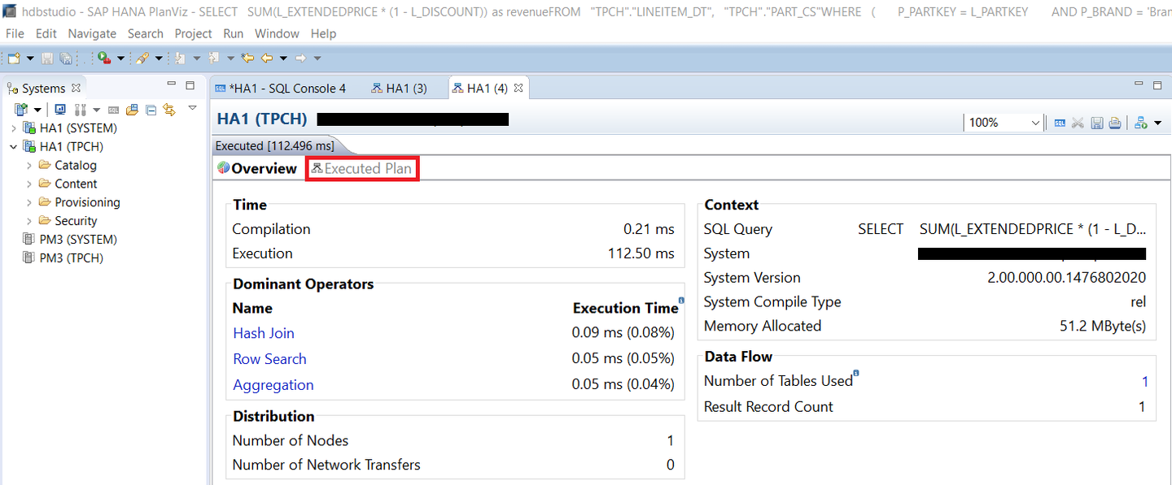This screenshot has width=1172, height=485.
Task: Maximize the editor area
Action: tap(1157, 85)
